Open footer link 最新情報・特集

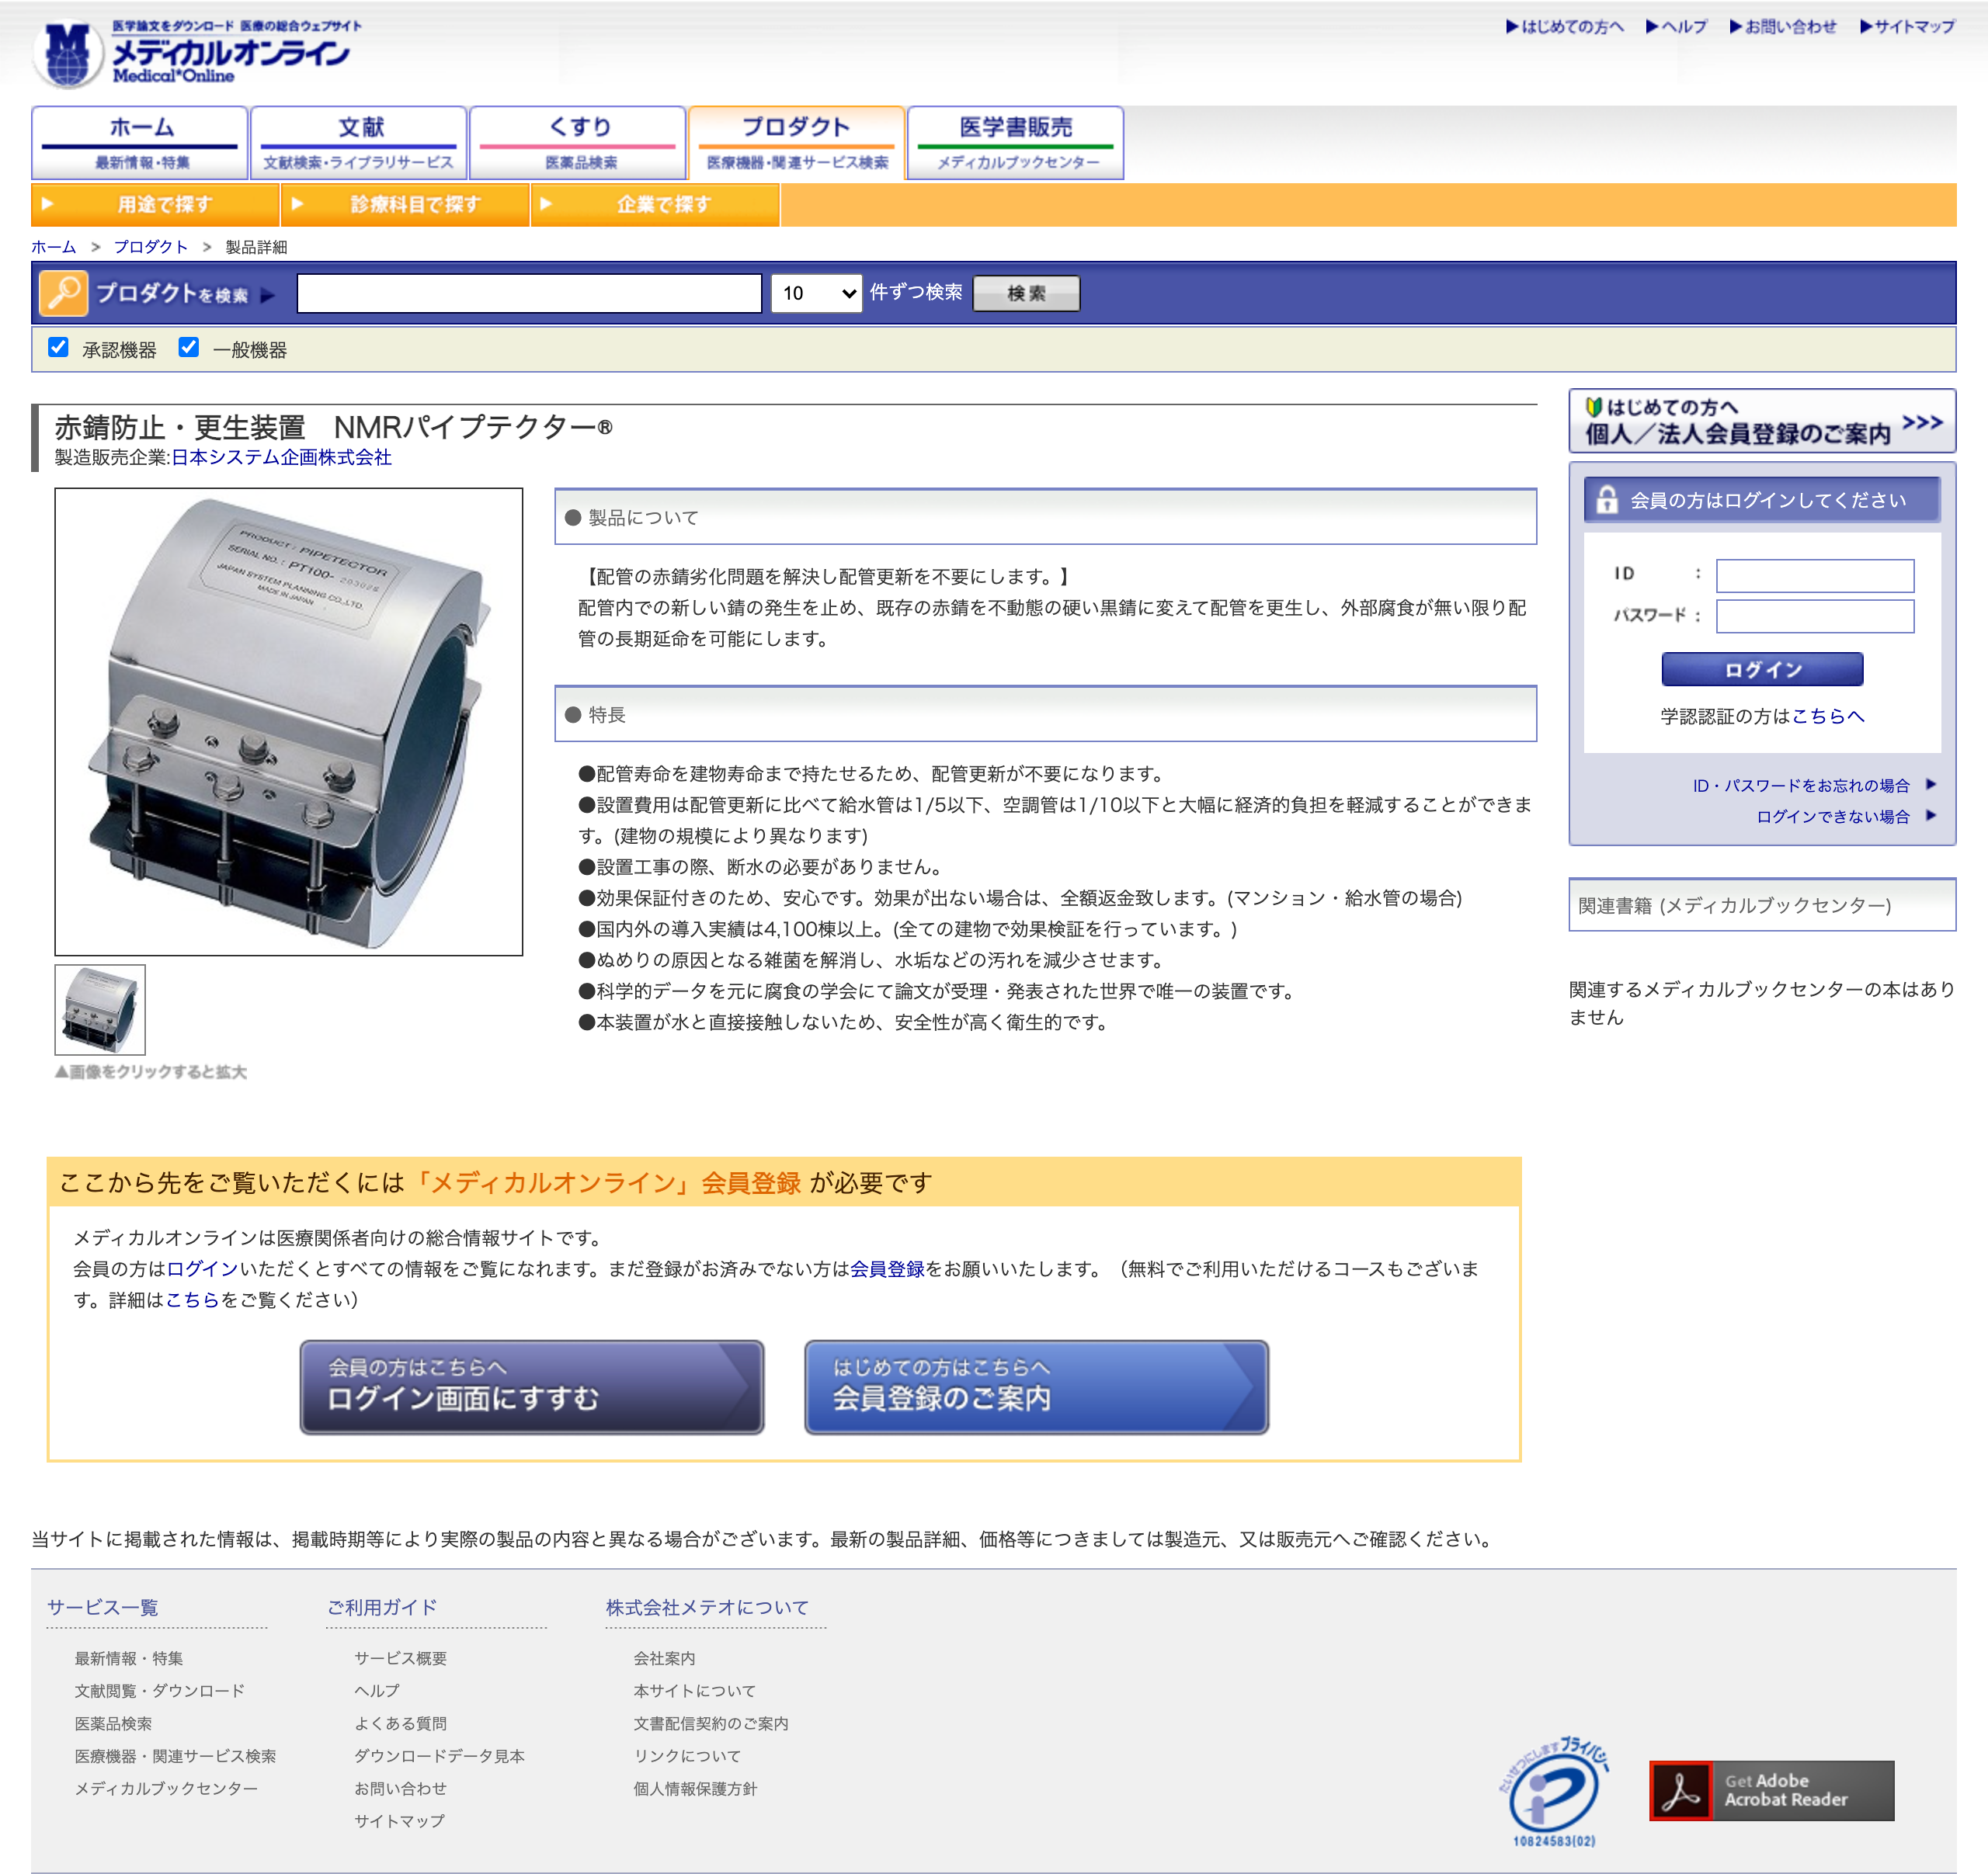click(x=129, y=1658)
